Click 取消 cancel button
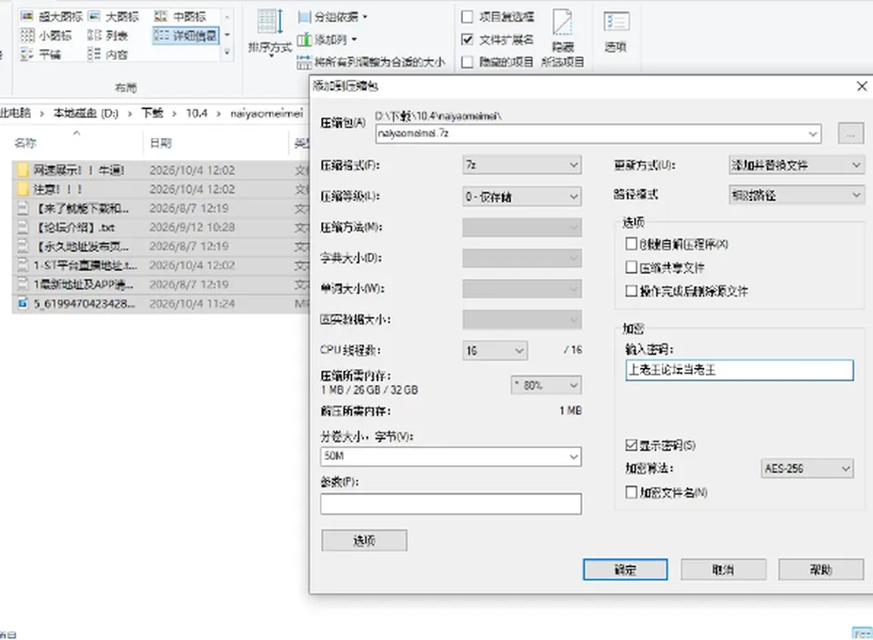873x640 pixels. (x=723, y=569)
